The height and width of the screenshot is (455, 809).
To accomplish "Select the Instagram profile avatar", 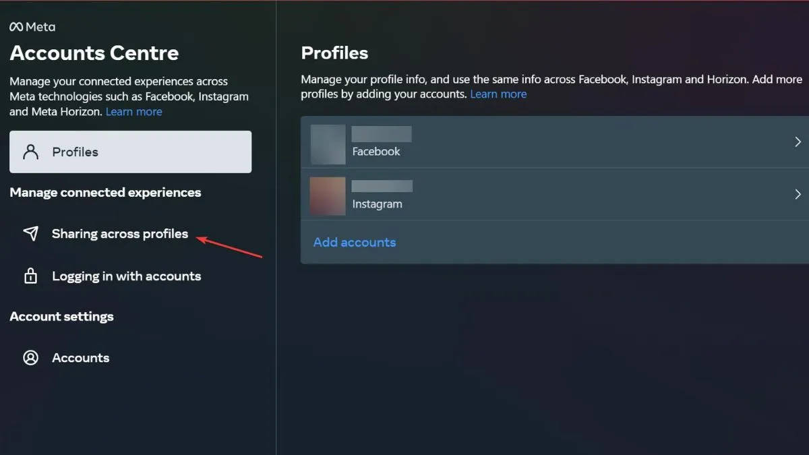I will (328, 196).
